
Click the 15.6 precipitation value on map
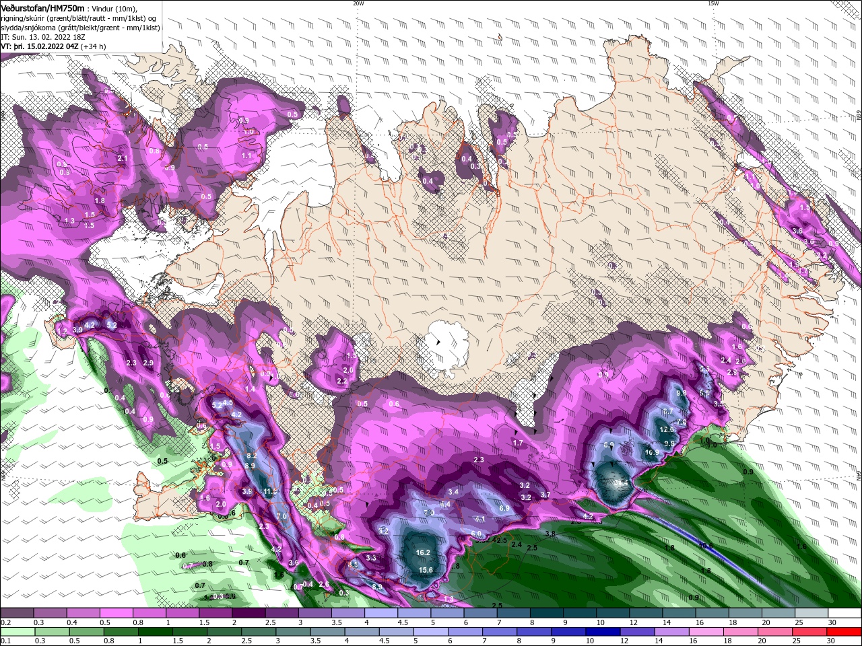point(426,570)
